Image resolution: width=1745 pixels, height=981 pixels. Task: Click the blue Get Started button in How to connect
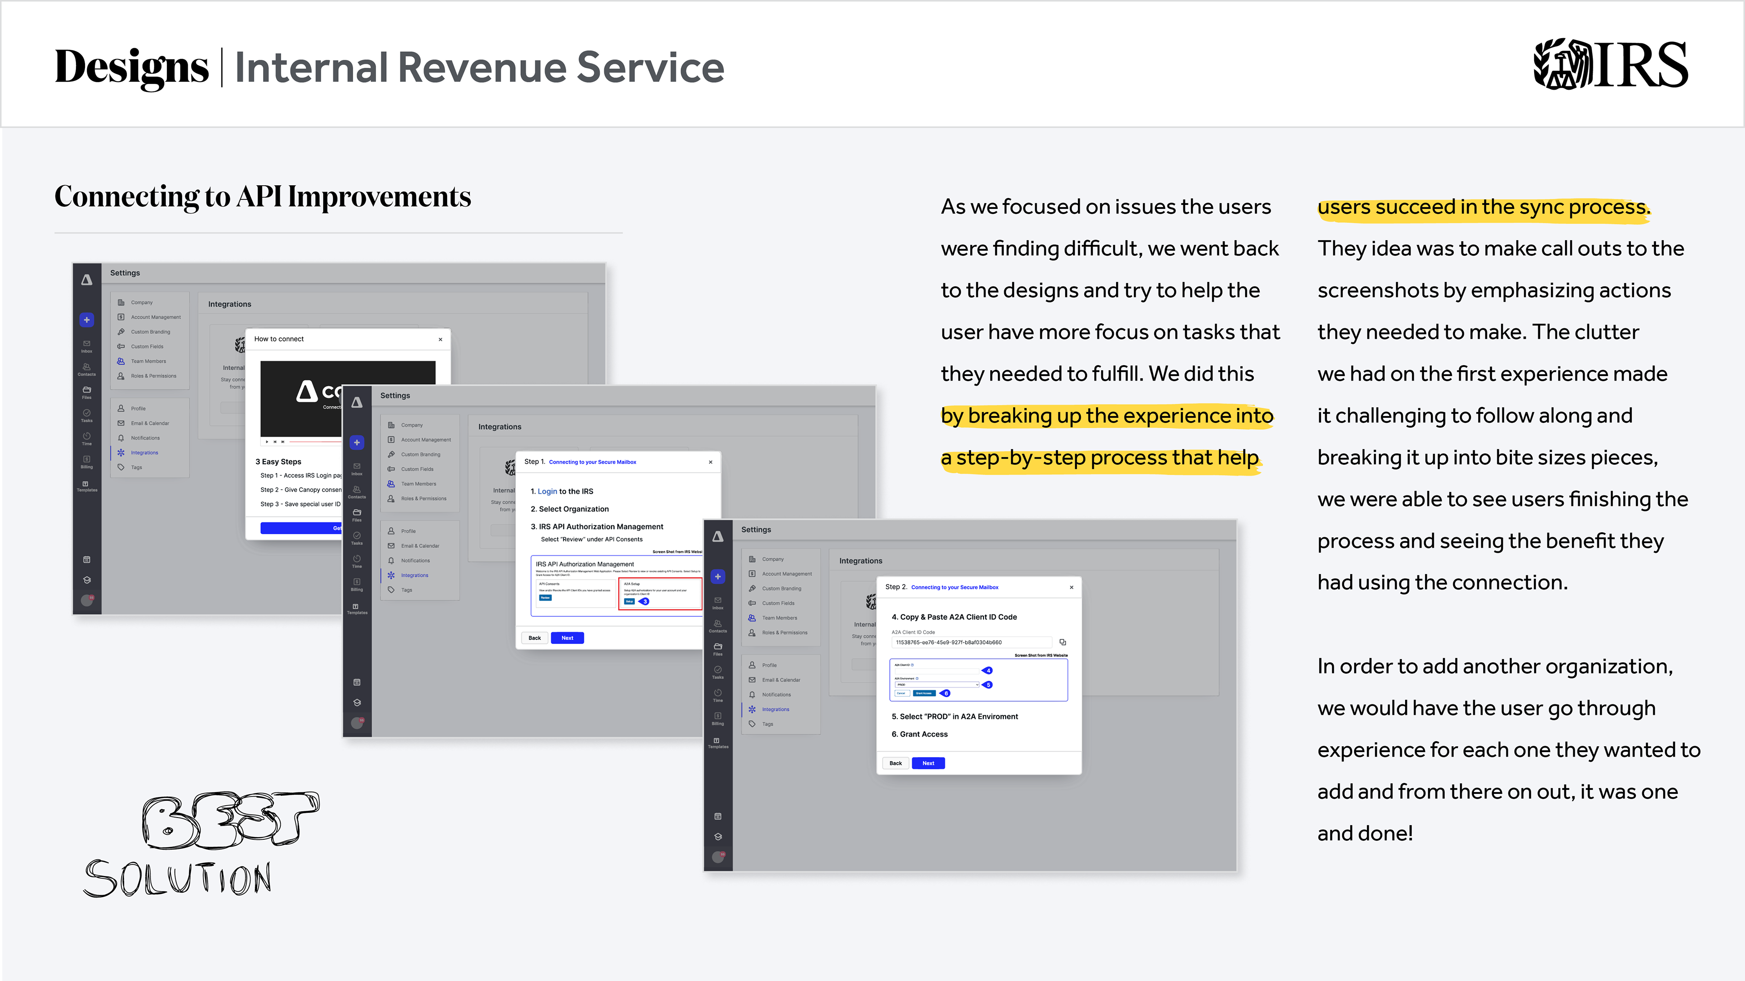(x=301, y=528)
